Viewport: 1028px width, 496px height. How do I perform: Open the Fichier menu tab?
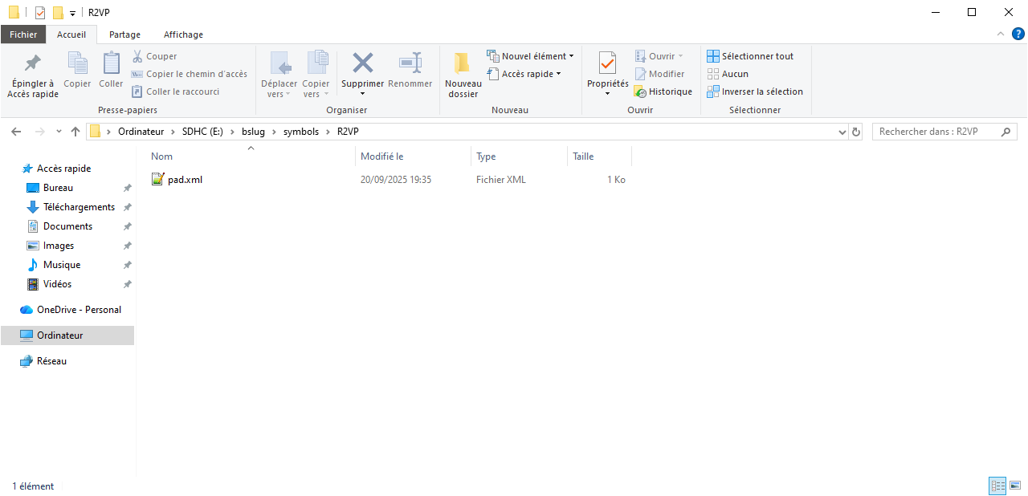[23, 35]
